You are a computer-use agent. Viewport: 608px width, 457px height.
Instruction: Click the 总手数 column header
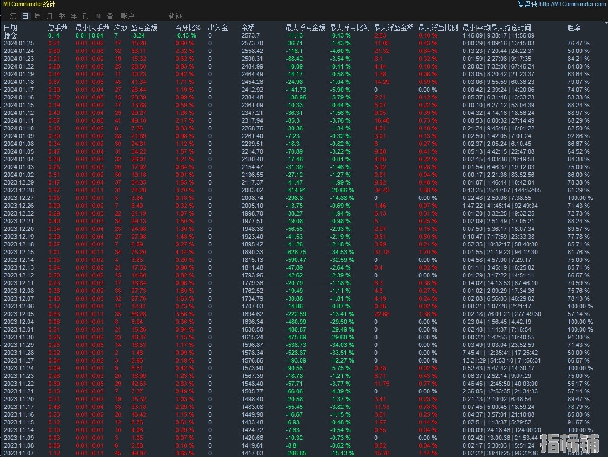58,28
